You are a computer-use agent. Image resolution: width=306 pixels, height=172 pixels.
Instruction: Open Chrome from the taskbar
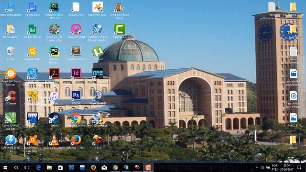[115, 168]
